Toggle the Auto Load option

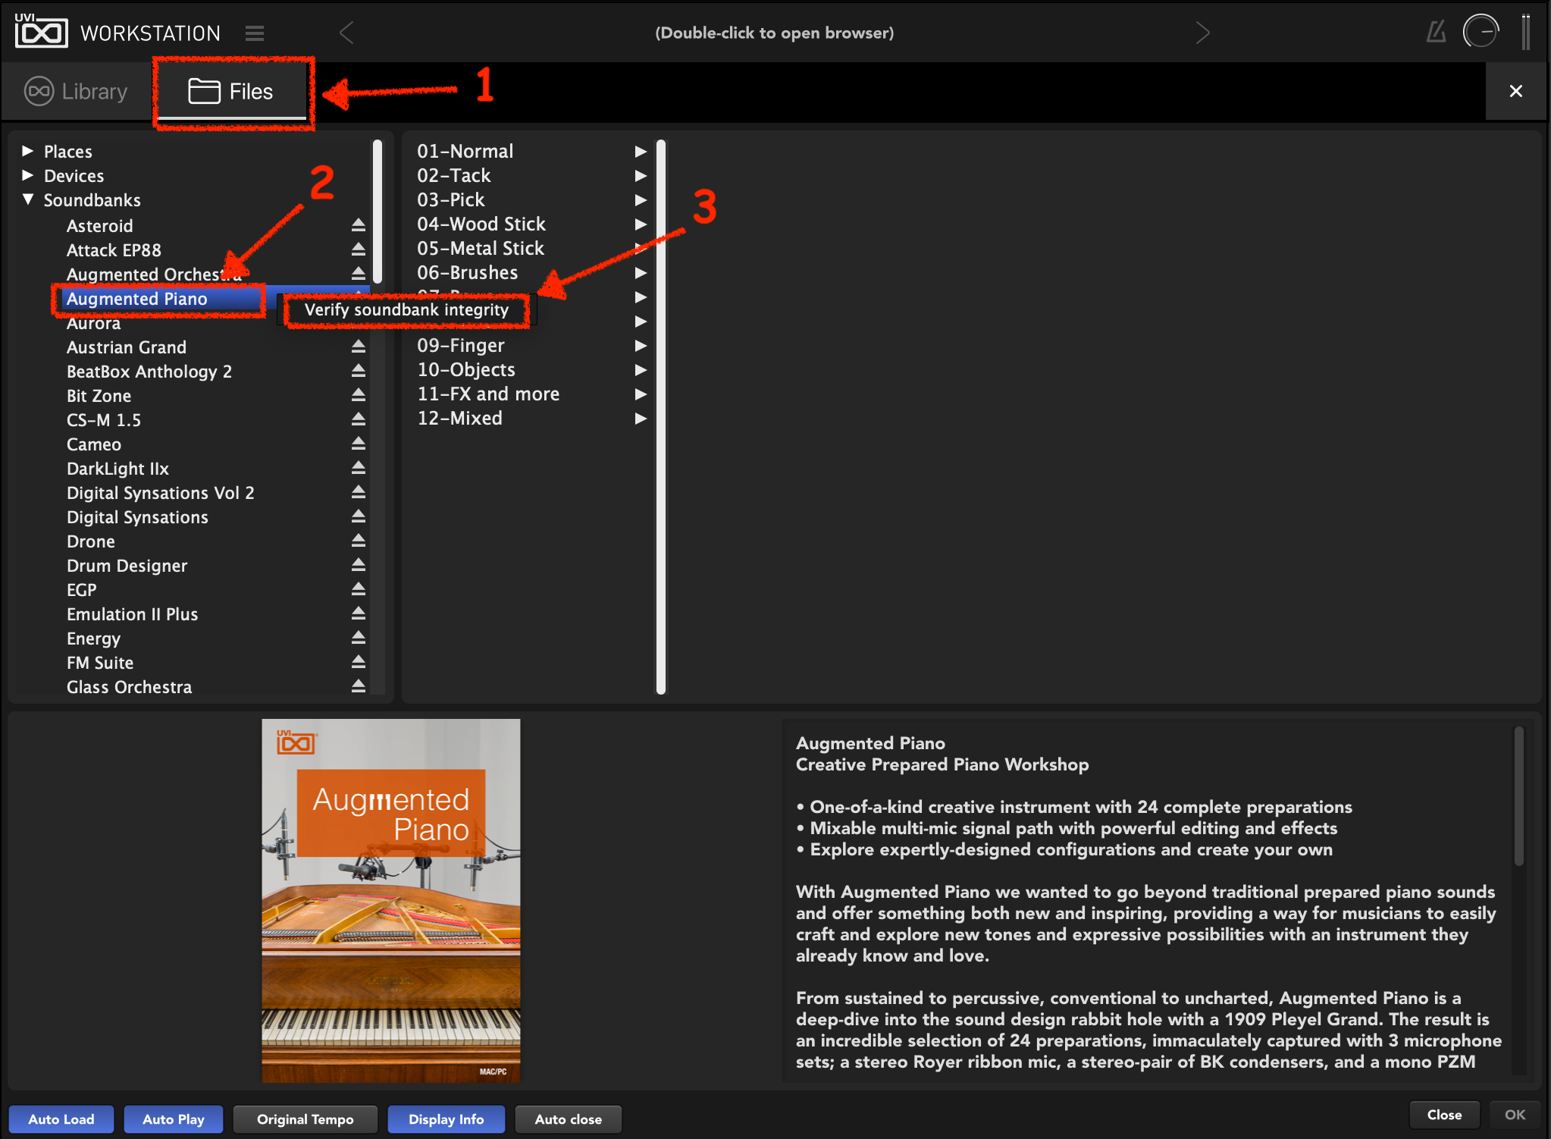click(x=61, y=1119)
